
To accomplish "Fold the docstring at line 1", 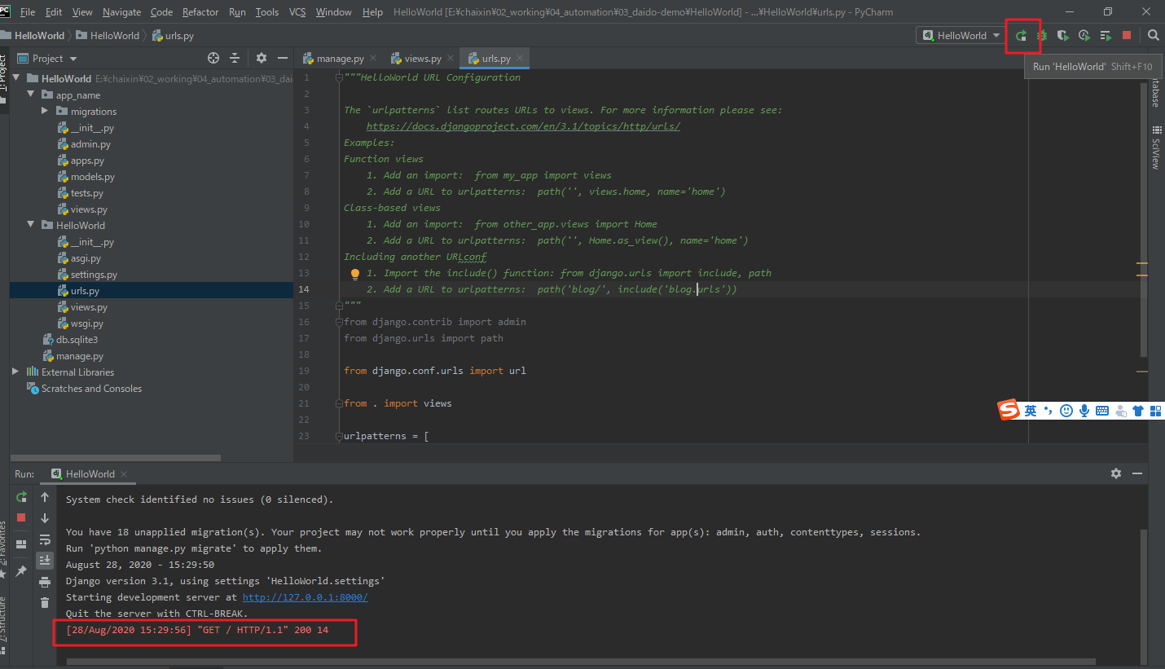I will tap(338, 77).
